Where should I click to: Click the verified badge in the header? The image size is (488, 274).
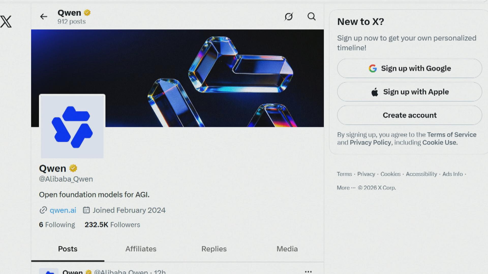(87, 13)
